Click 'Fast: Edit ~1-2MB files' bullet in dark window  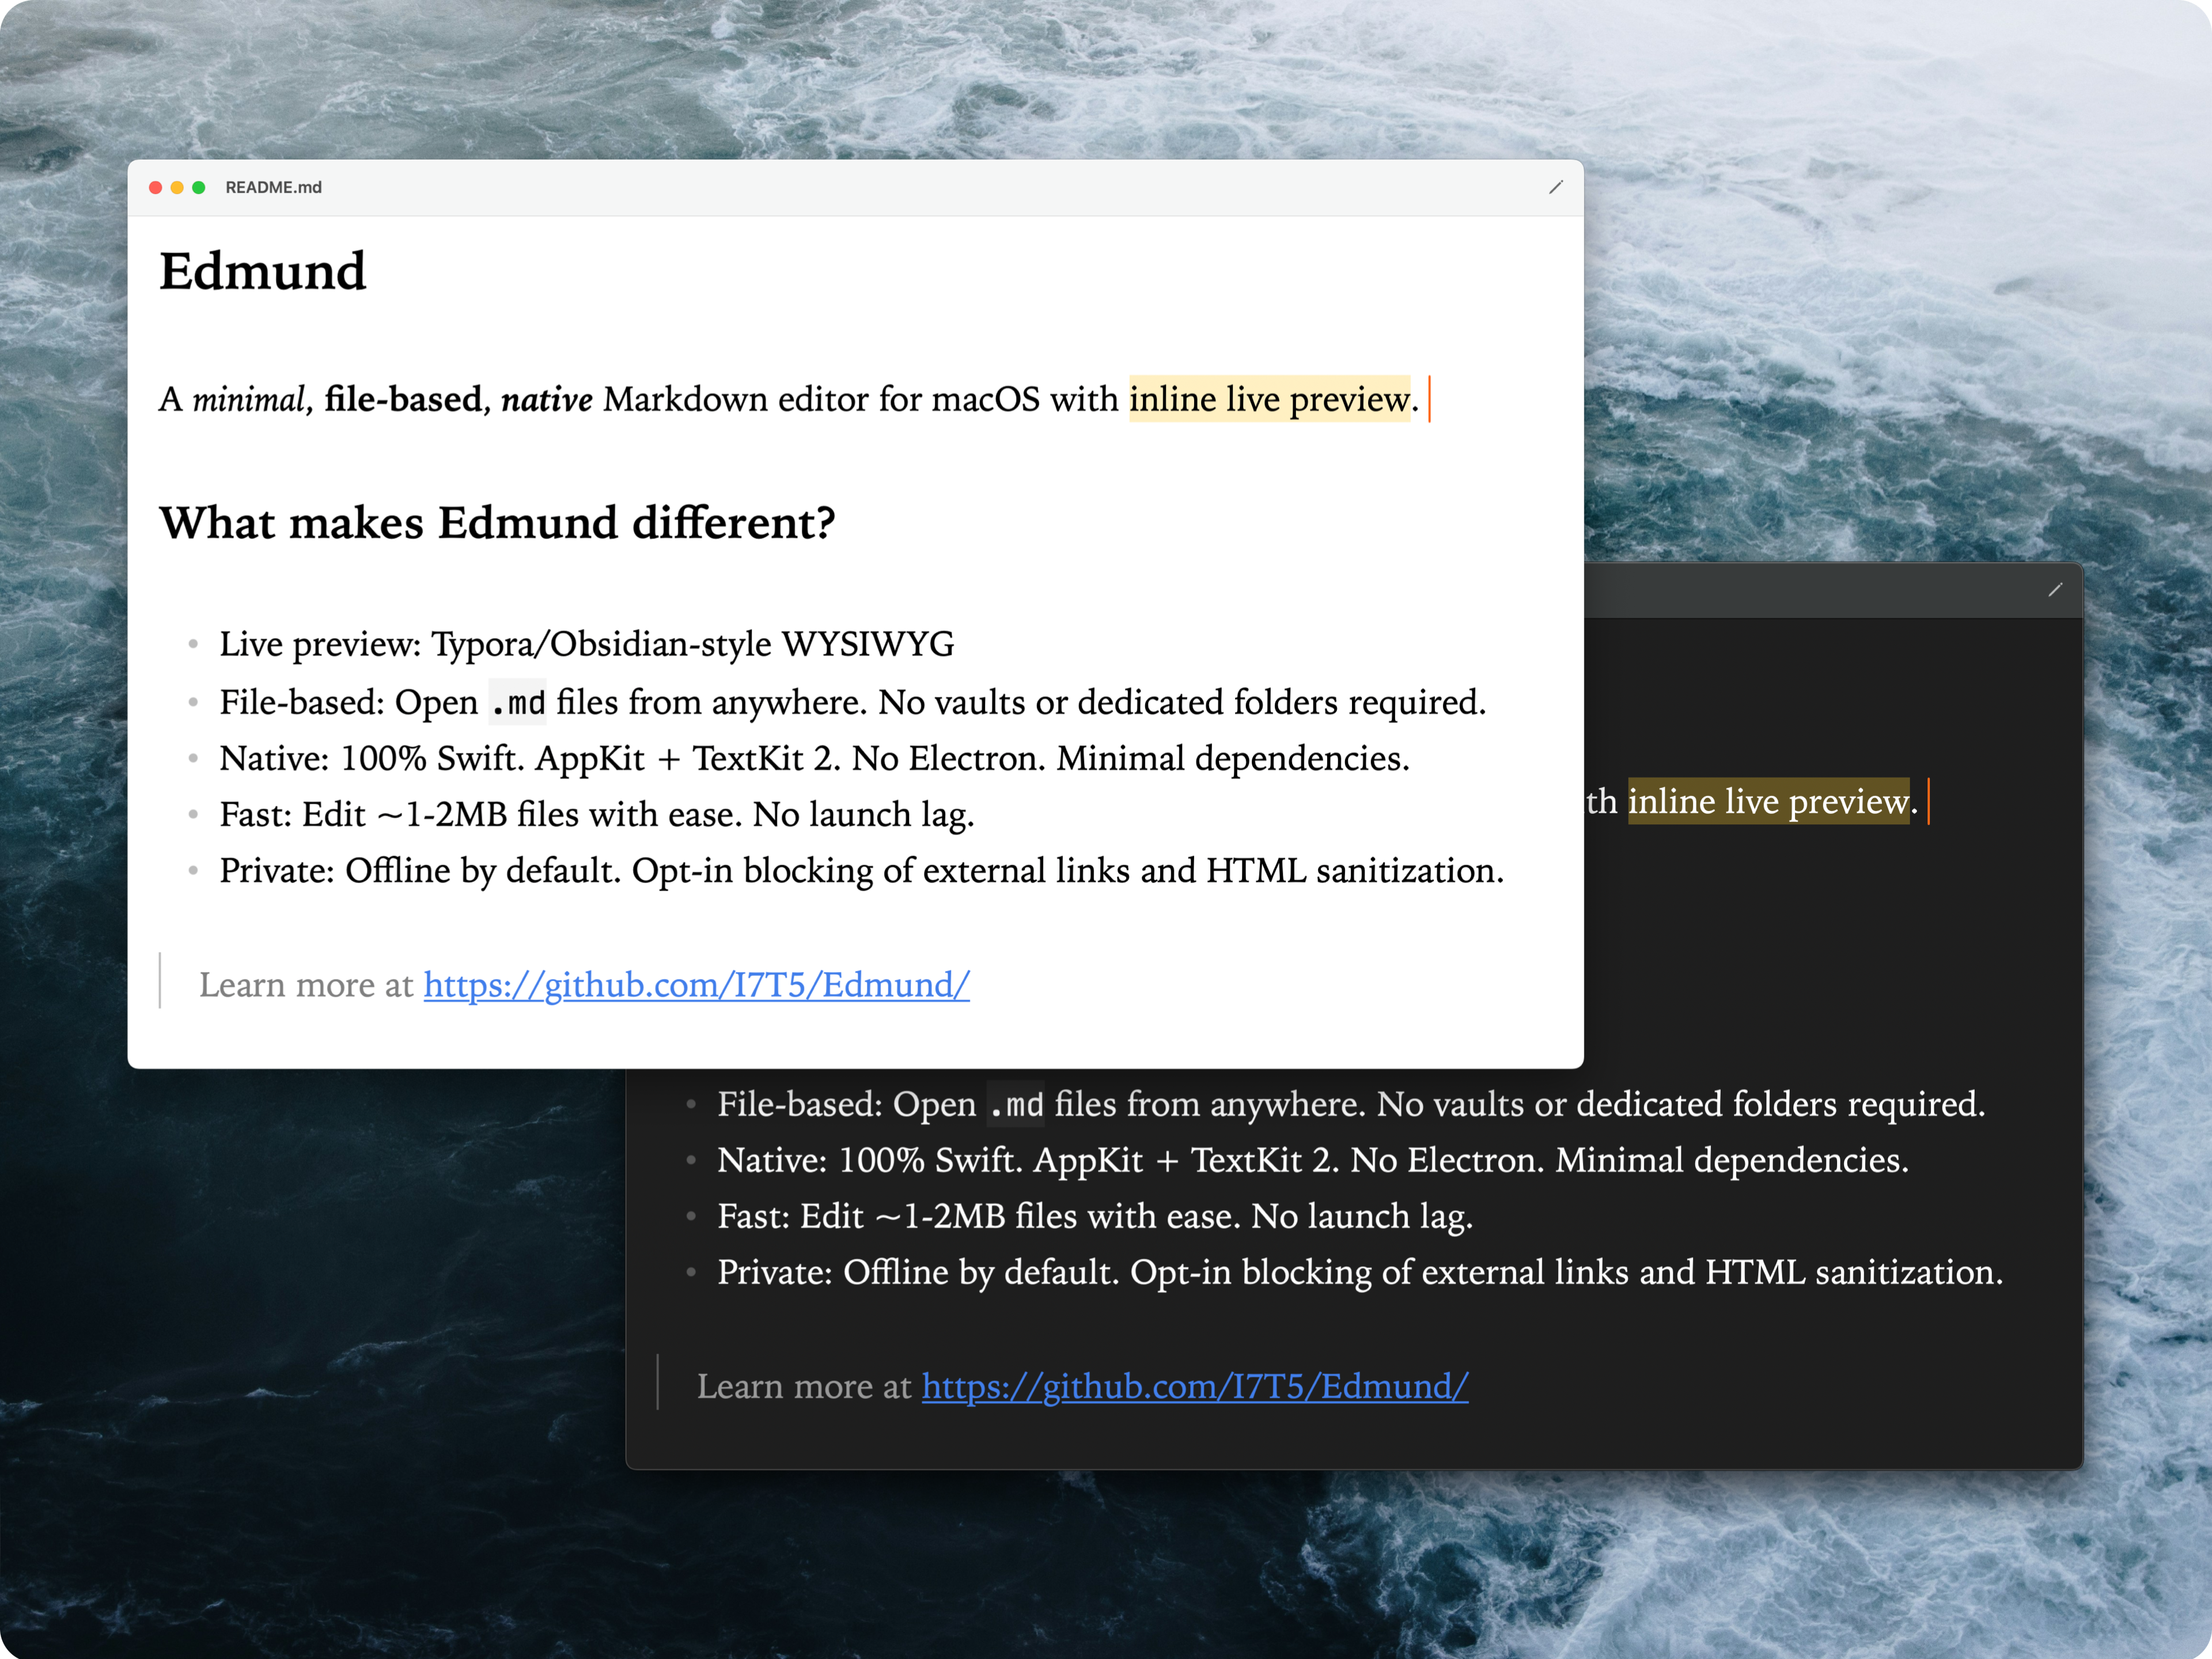1095,1216
